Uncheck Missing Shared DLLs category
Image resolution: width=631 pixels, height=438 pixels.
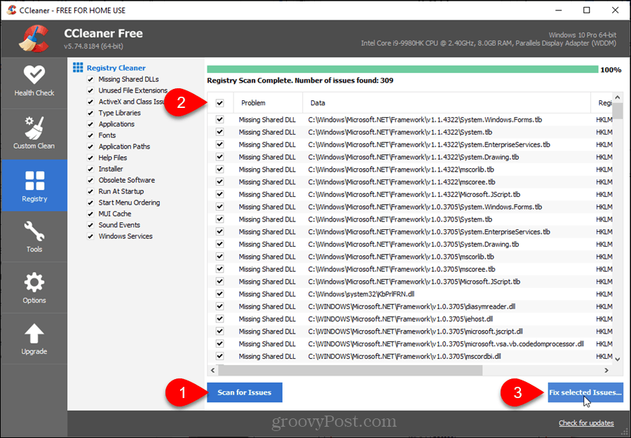[90, 80]
